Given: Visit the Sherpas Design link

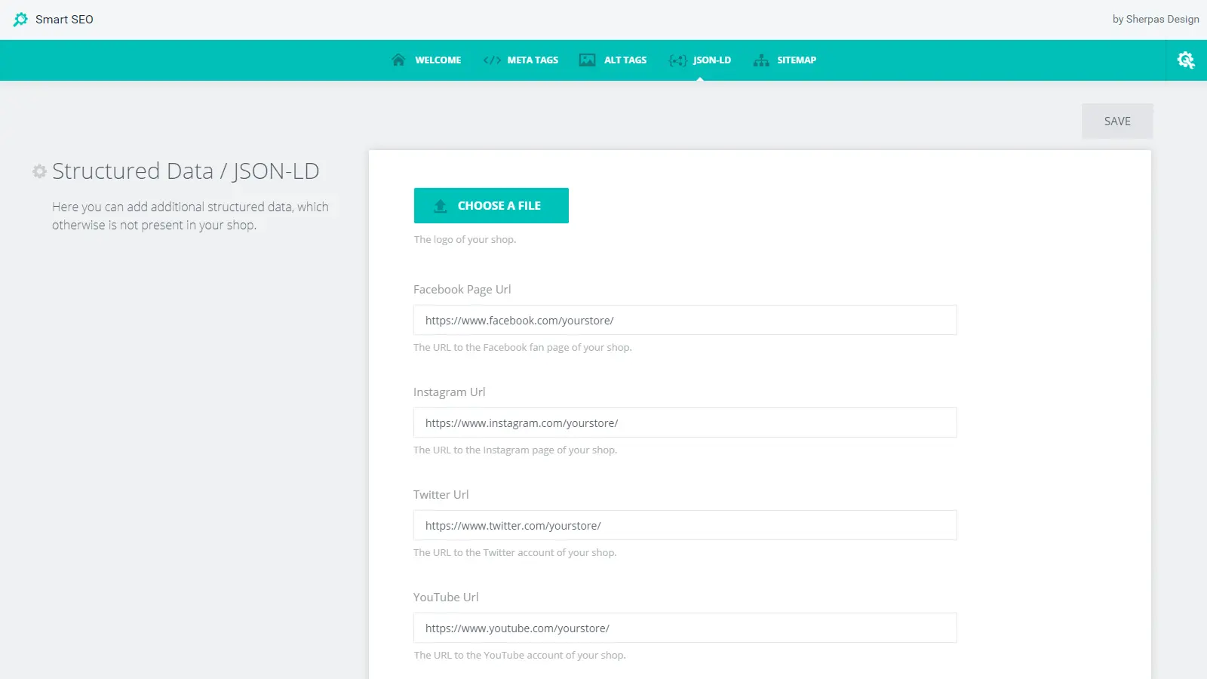Looking at the screenshot, I should [x=1155, y=19].
